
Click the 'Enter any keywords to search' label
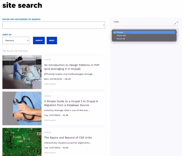pos(22,19)
